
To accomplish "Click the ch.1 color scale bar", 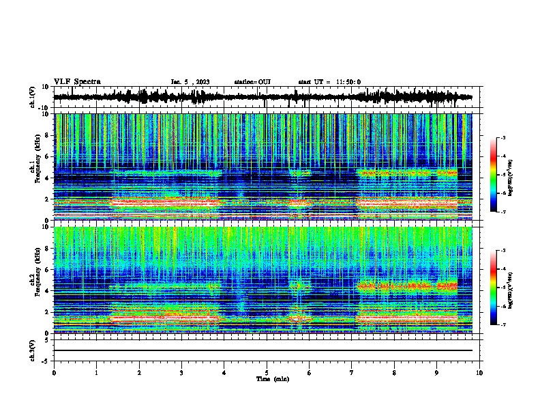I will [x=493, y=175].
